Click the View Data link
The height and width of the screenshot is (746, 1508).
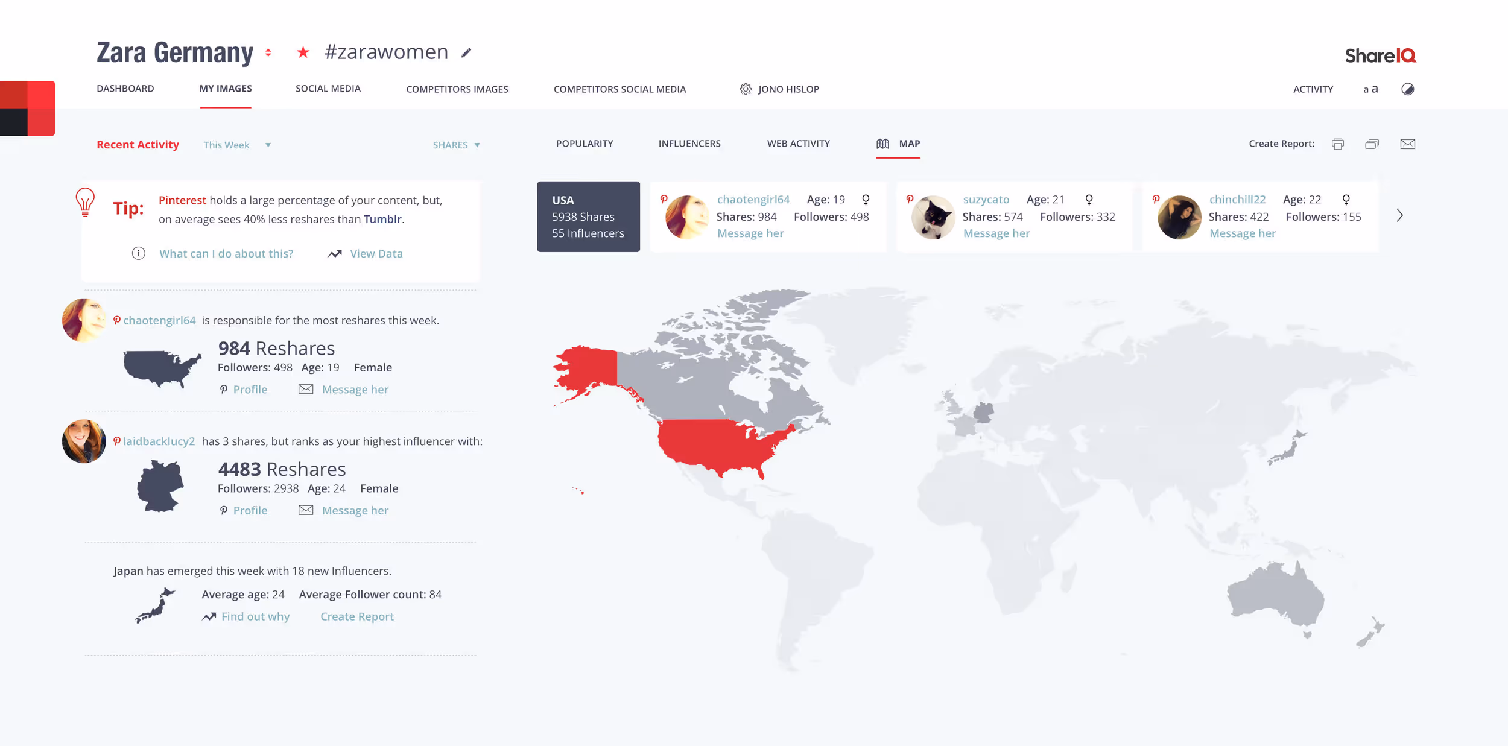click(376, 254)
